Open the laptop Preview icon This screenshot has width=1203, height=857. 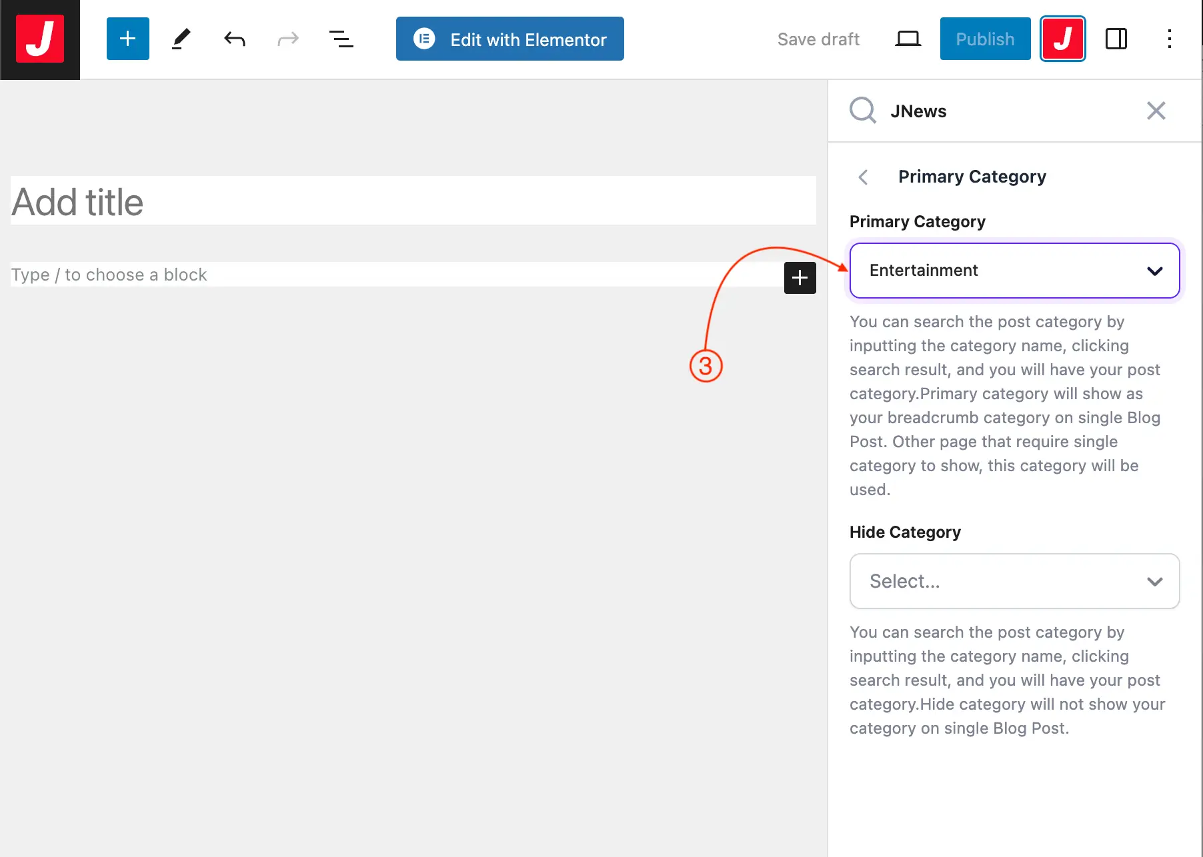coord(908,39)
